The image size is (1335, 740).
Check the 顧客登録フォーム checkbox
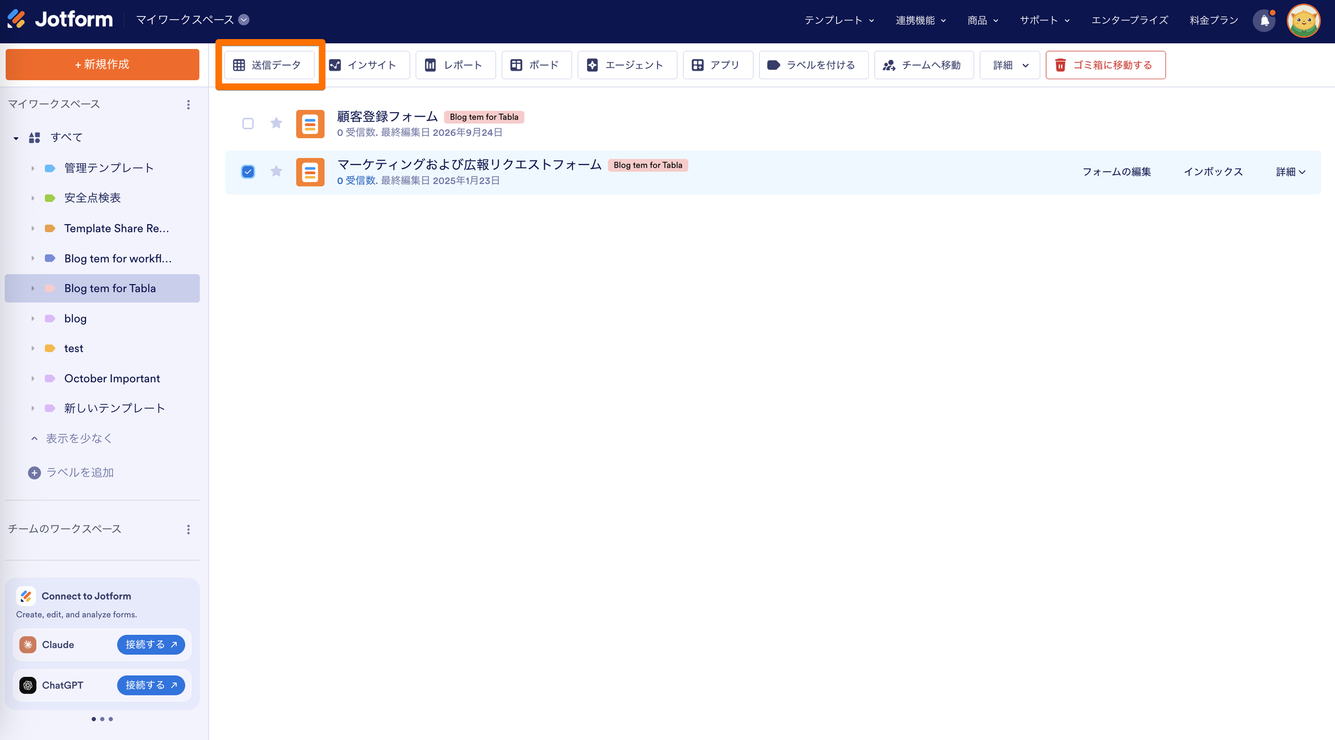click(248, 124)
